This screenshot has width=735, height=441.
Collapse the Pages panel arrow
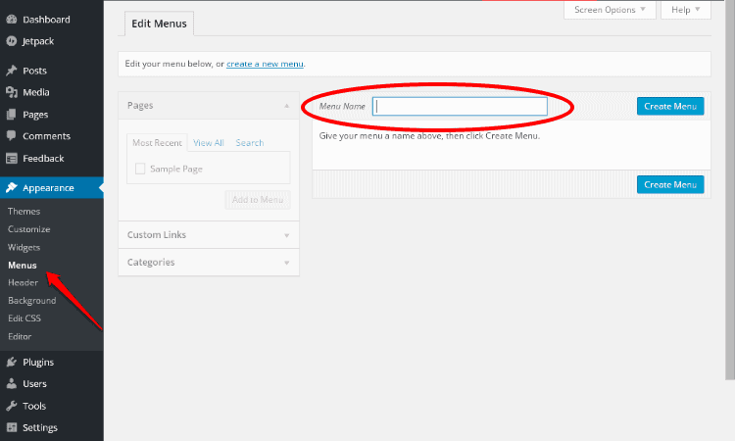(286, 106)
